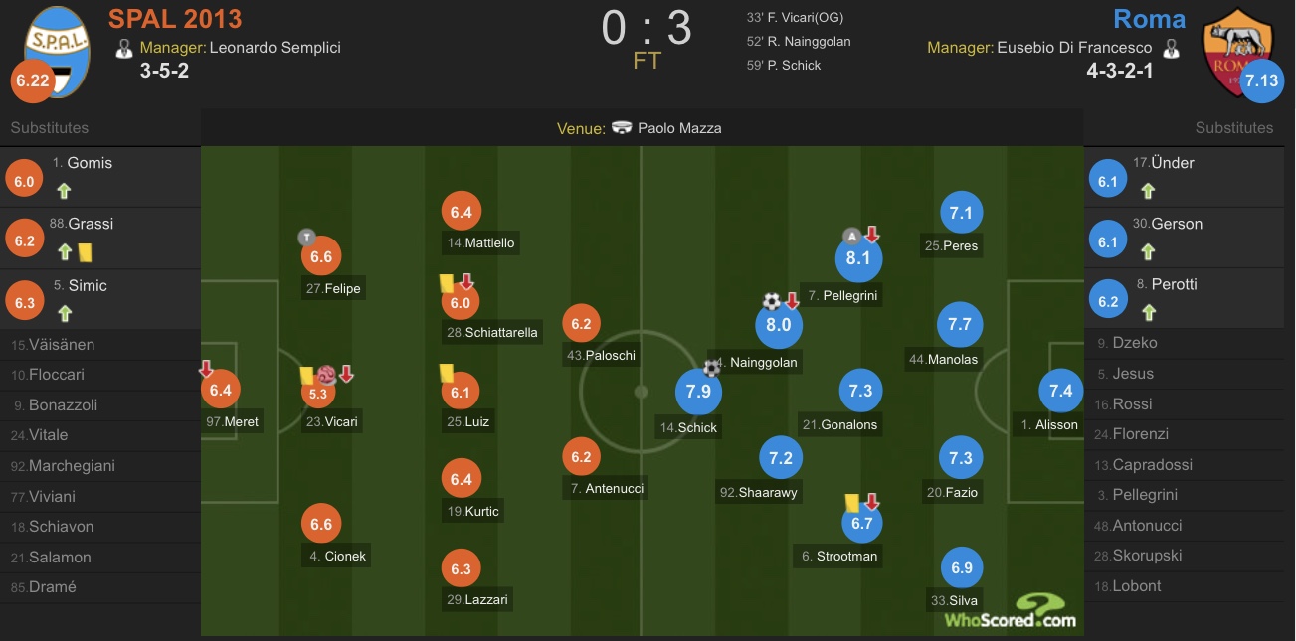The width and height of the screenshot is (1296, 641).
Task: Click the yellow card icon above Strootman
Action: 851,503
